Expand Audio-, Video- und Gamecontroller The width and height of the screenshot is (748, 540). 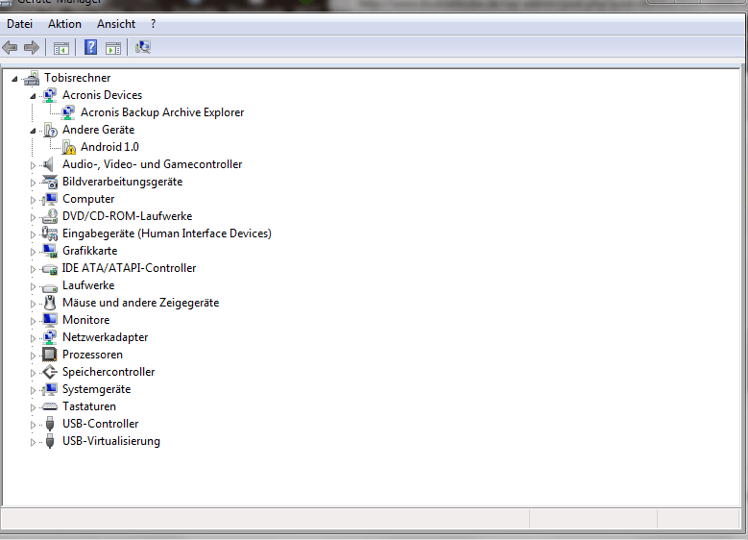pos(33,165)
